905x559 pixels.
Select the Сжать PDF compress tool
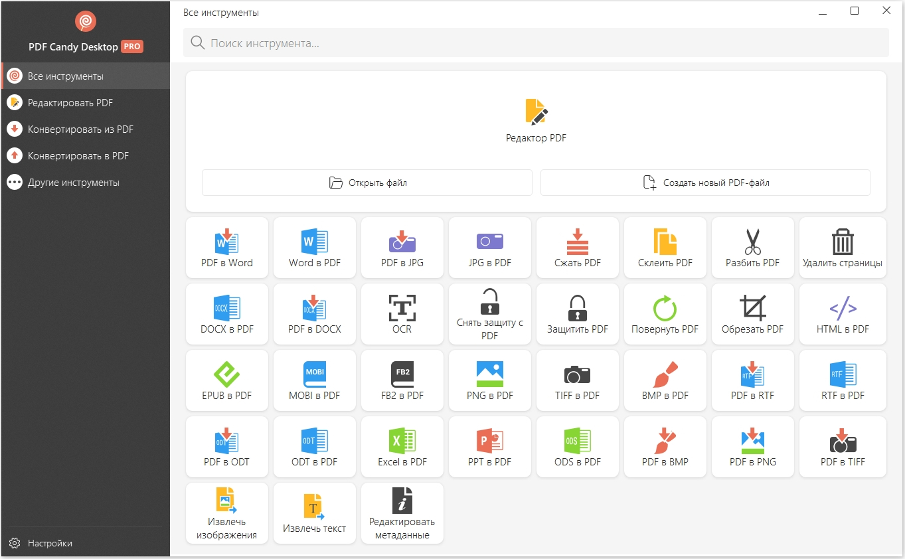pos(577,247)
